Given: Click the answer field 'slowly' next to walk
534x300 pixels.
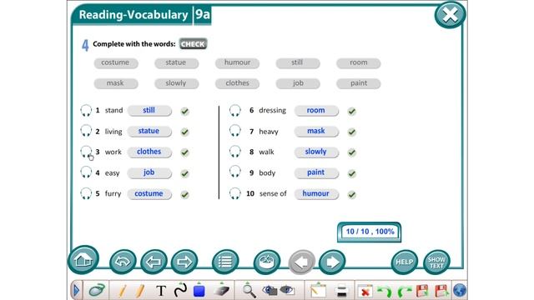Looking at the screenshot, I should (316, 152).
